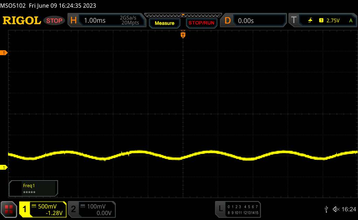Click the channel 1 -1.28V offset value
This screenshot has width=358, height=220.
(54, 213)
